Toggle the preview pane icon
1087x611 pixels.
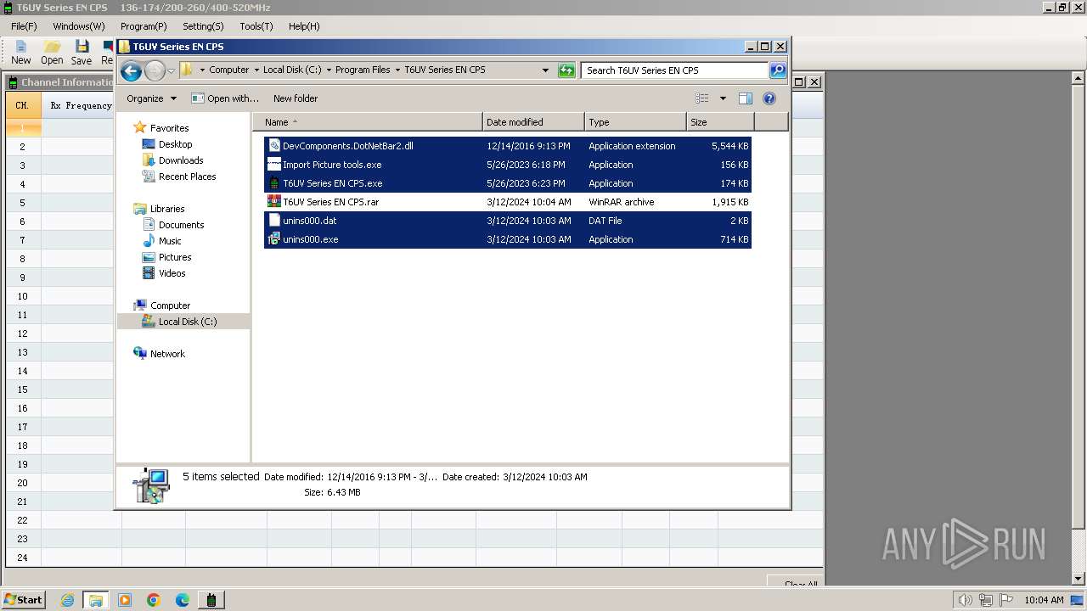click(745, 98)
